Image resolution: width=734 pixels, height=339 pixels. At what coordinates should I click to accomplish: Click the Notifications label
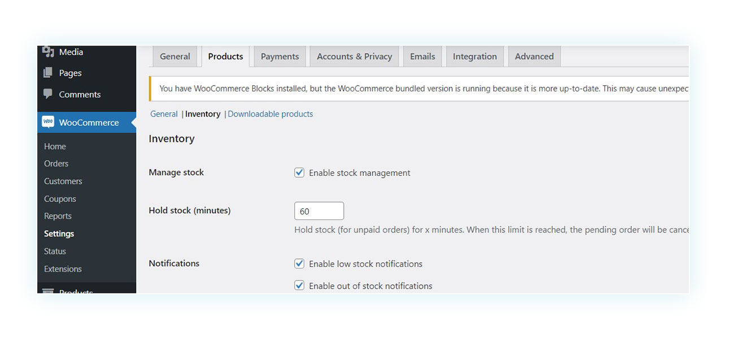coord(174,263)
